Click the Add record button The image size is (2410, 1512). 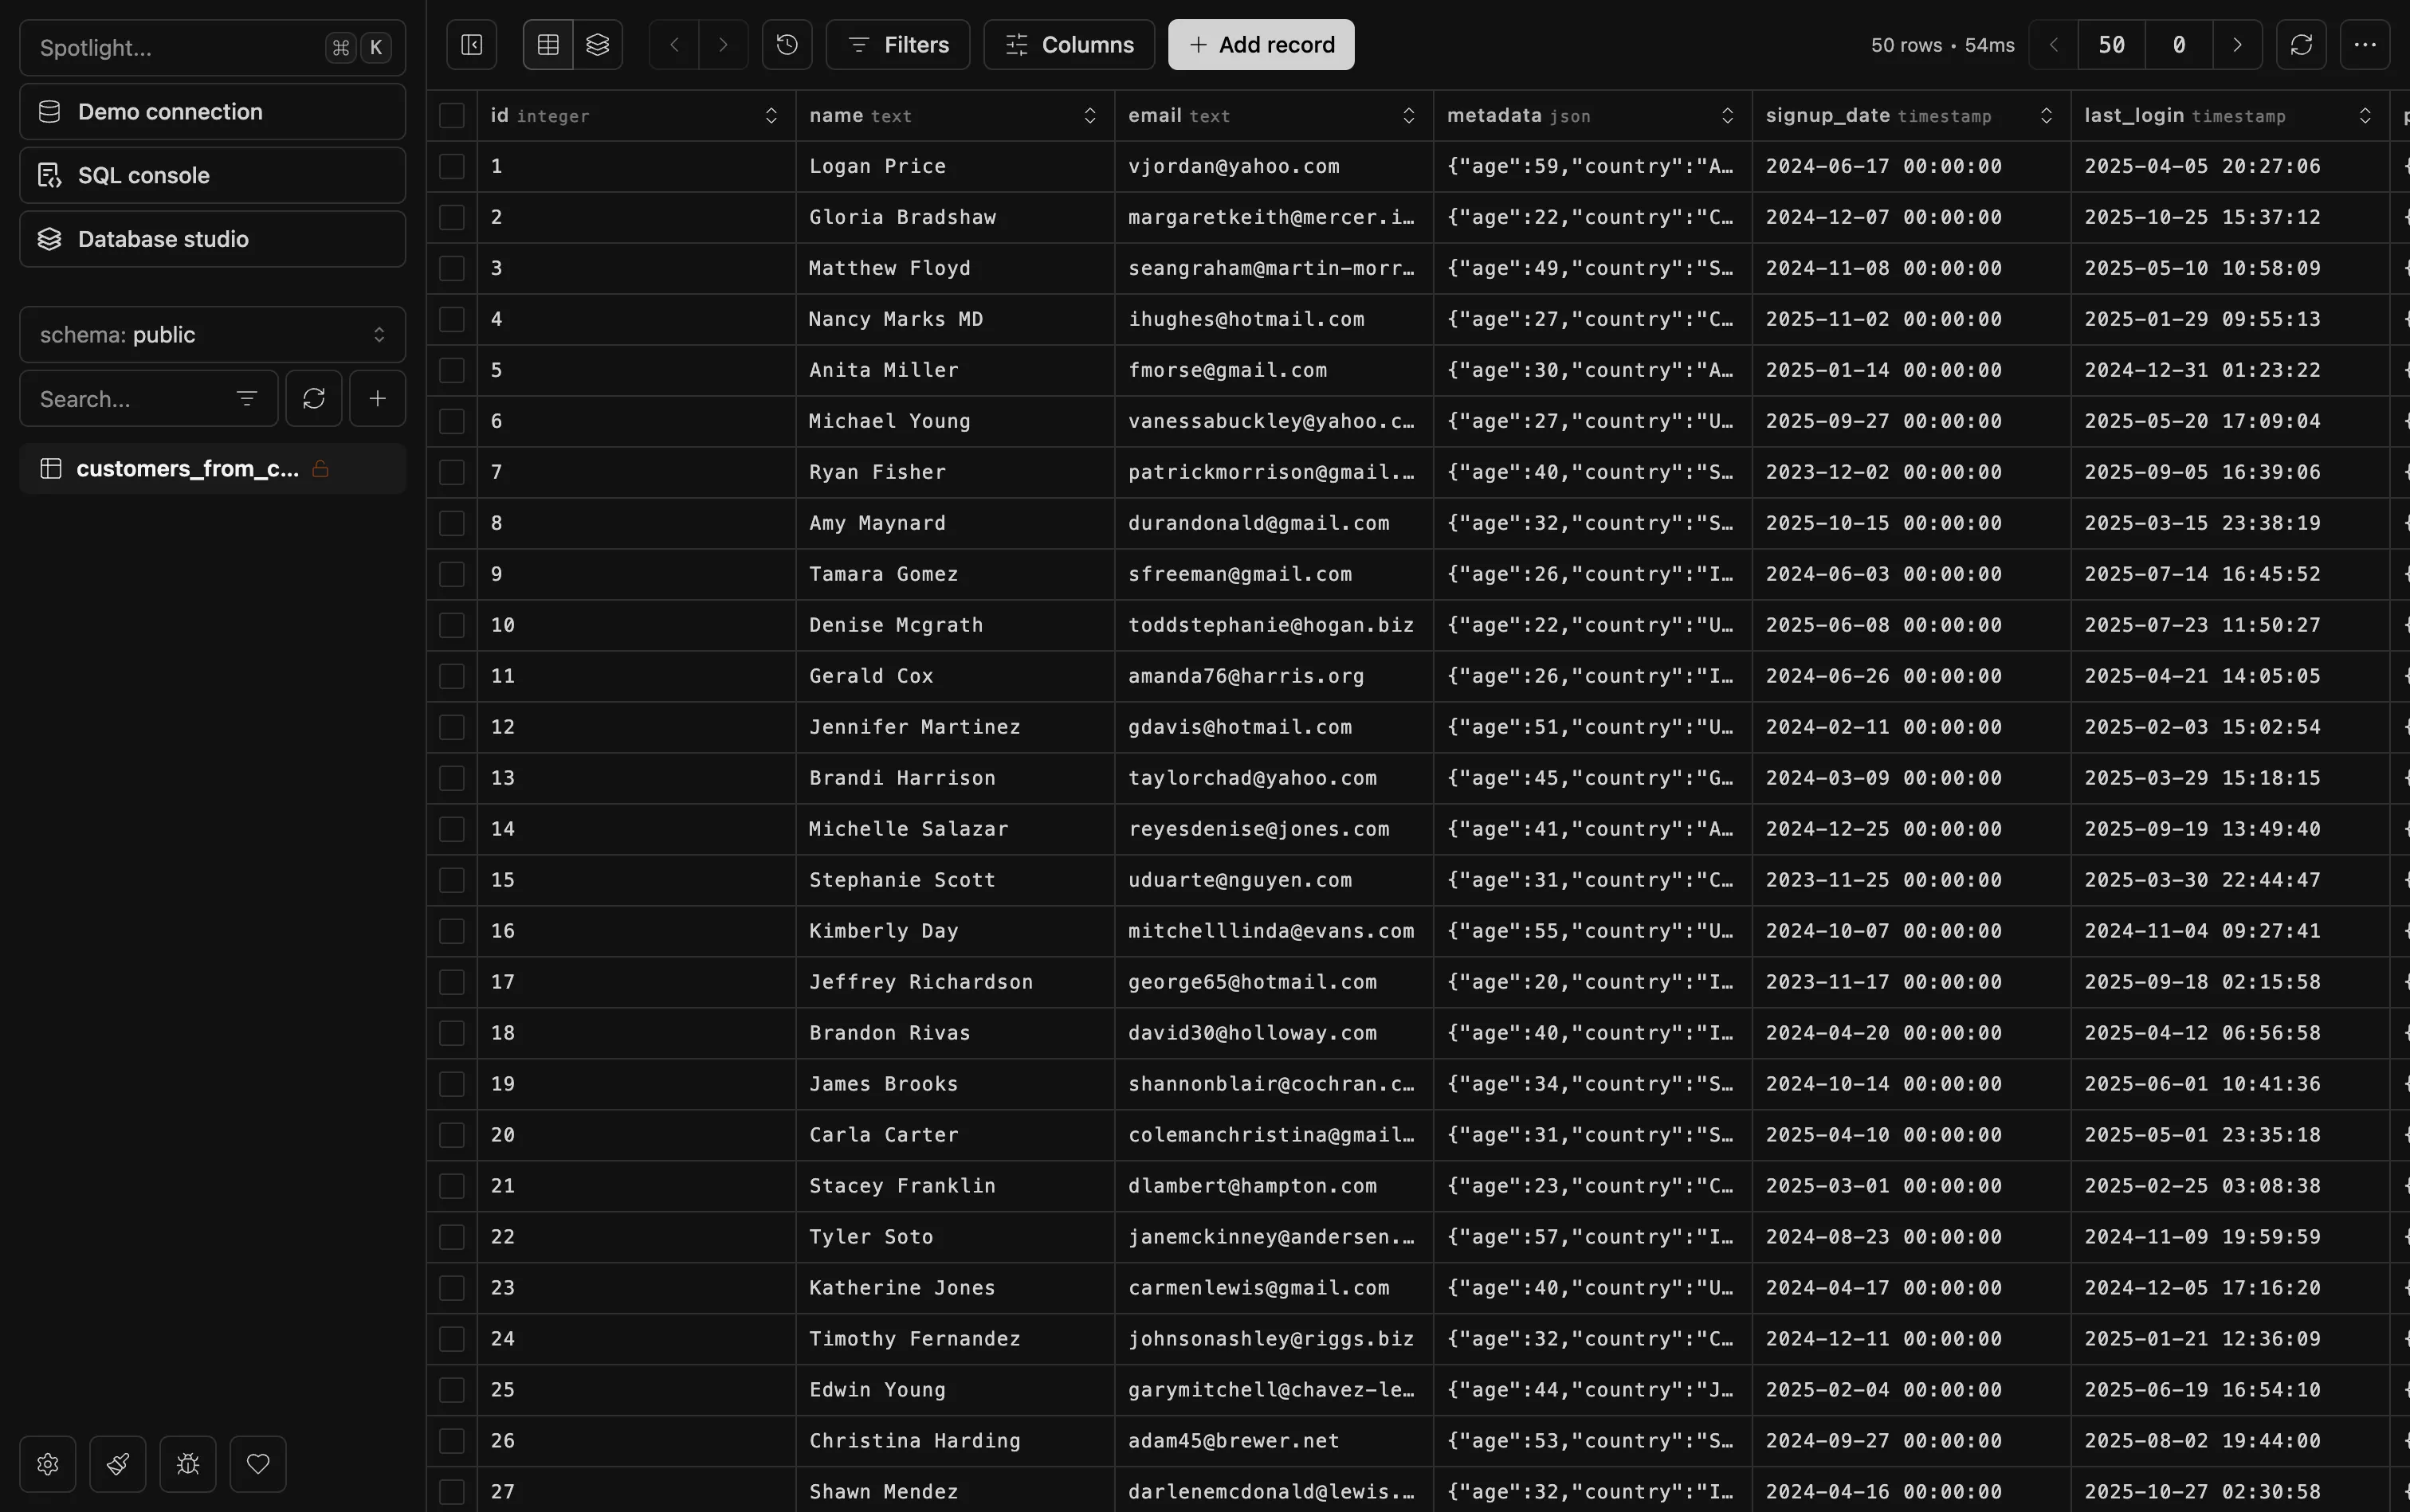click(1261, 45)
